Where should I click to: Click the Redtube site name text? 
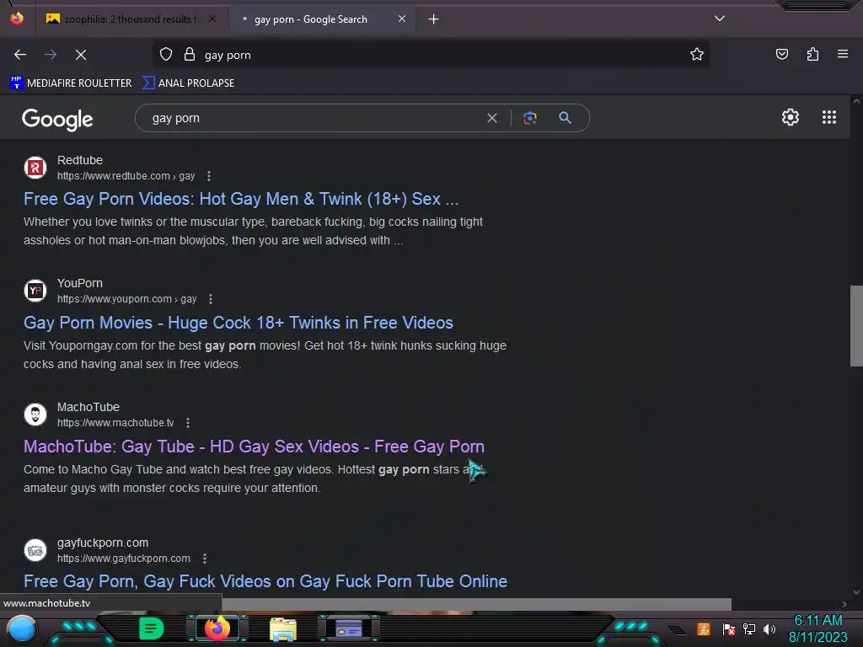(80, 160)
